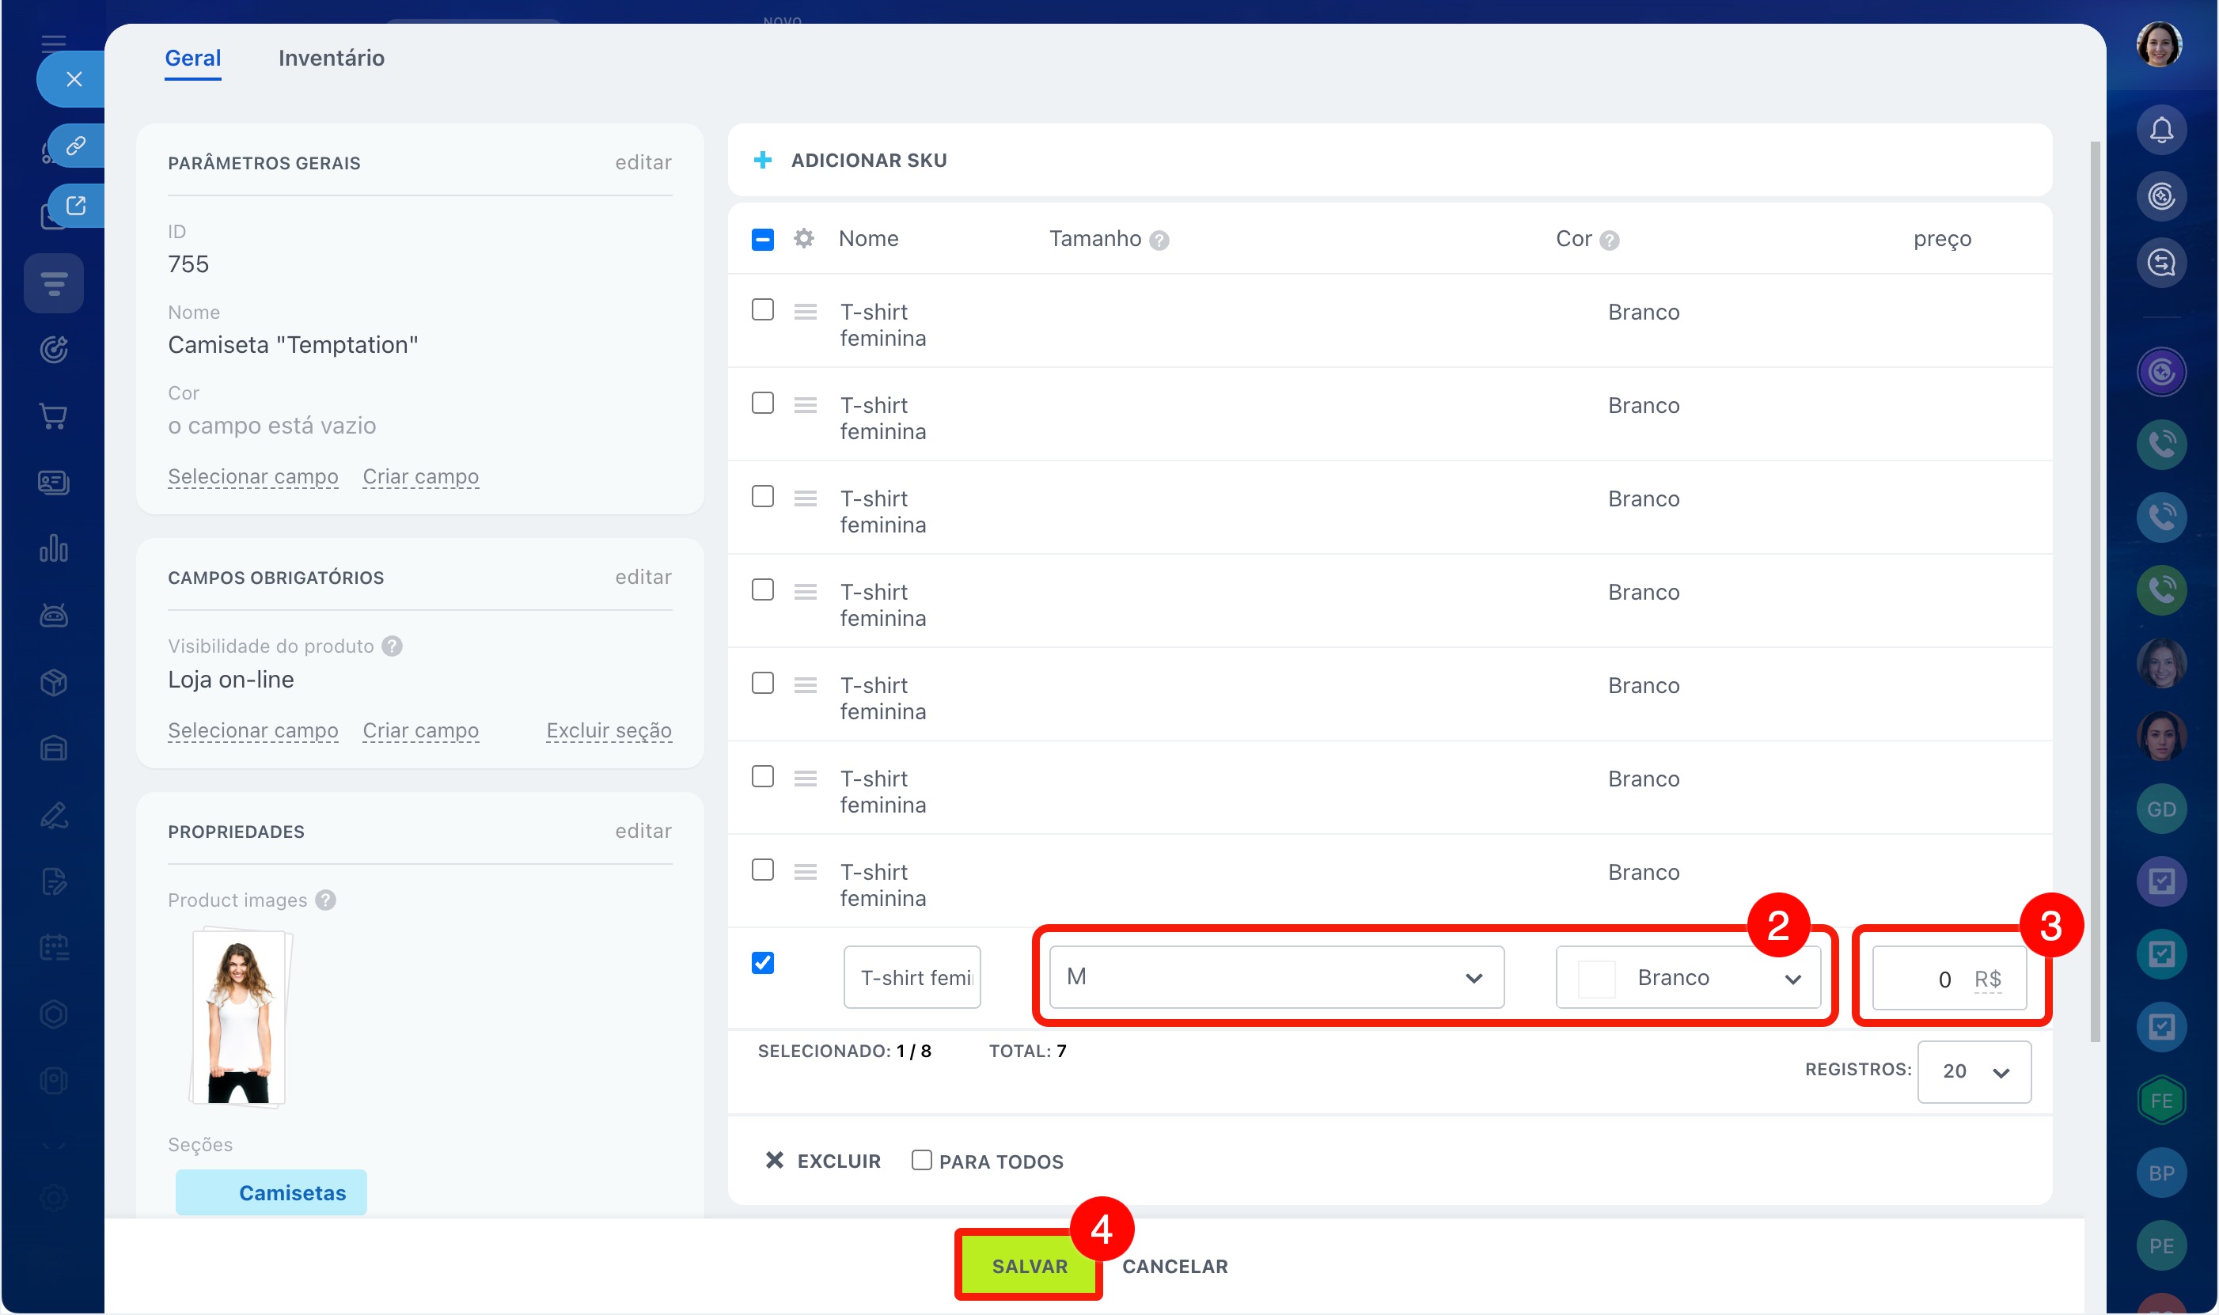Click the plus icon beside Adicionar SKU
This screenshot has width=2219, height=1315.
762,161
